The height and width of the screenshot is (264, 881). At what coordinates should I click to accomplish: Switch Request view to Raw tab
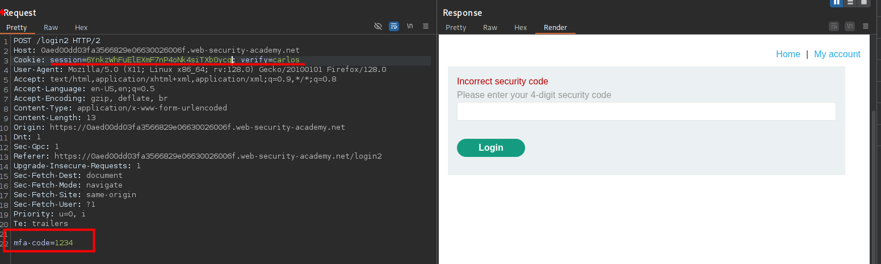click(51, 28)
